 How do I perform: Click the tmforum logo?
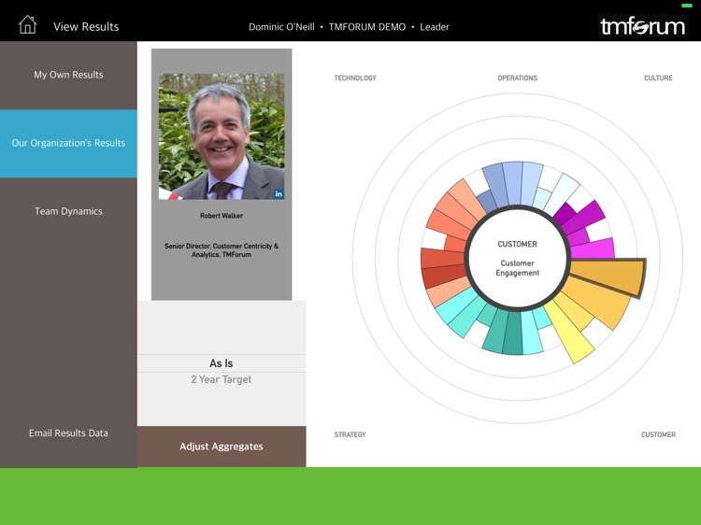point(642,26)
